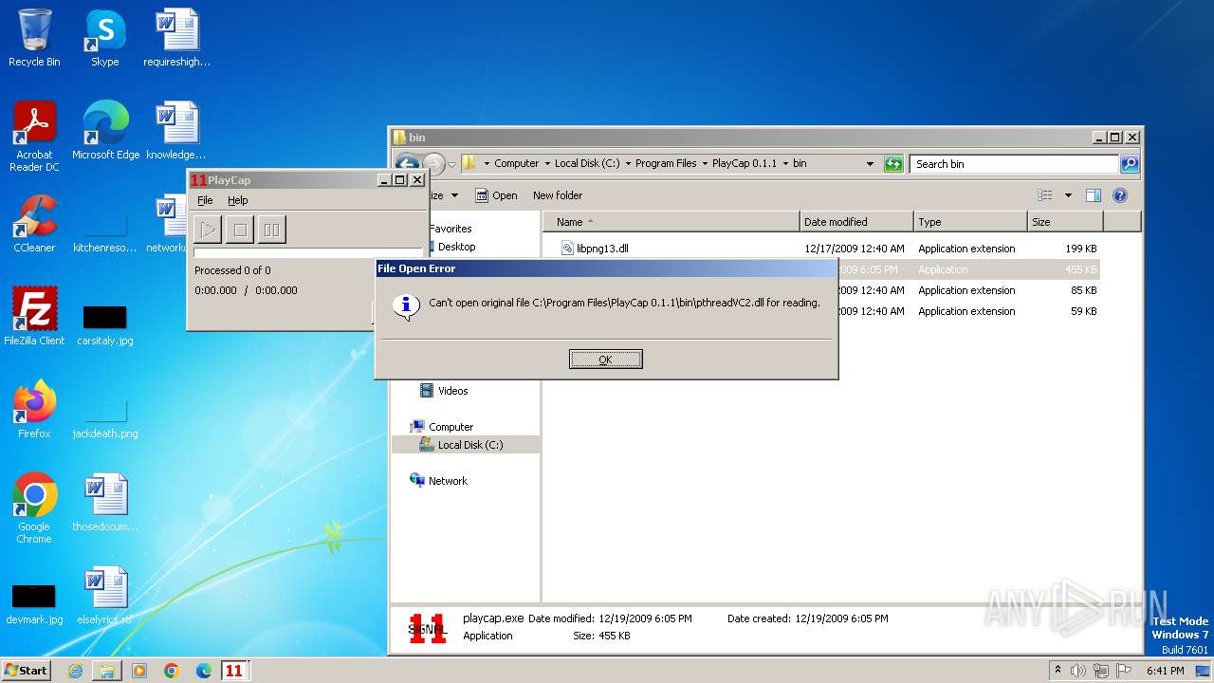Screen dimensions: 1214x683
Task: Open the File menu in PlayCap
Action: pos(205,200)
